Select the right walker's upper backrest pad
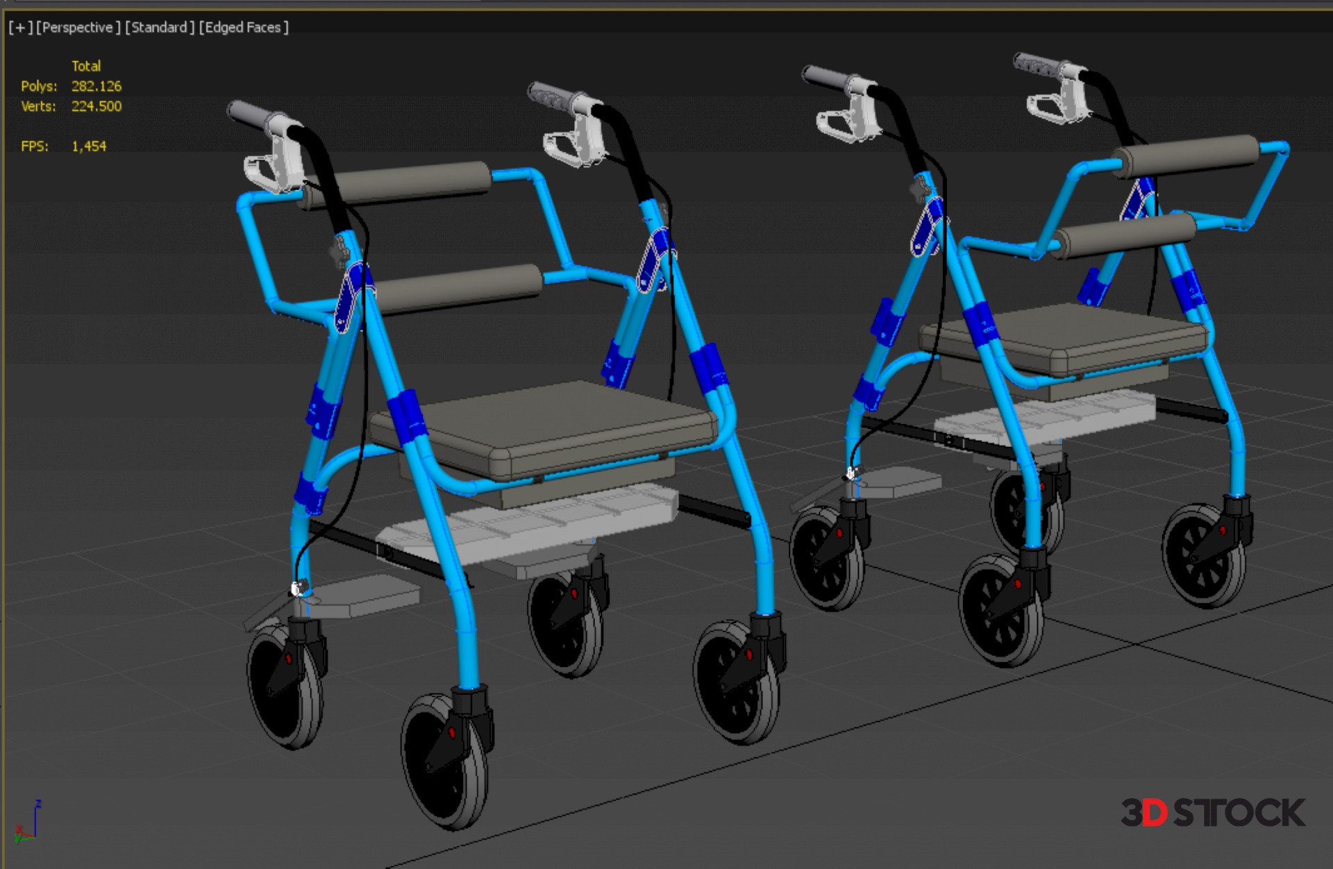1333x869 pixels. 1191,154
